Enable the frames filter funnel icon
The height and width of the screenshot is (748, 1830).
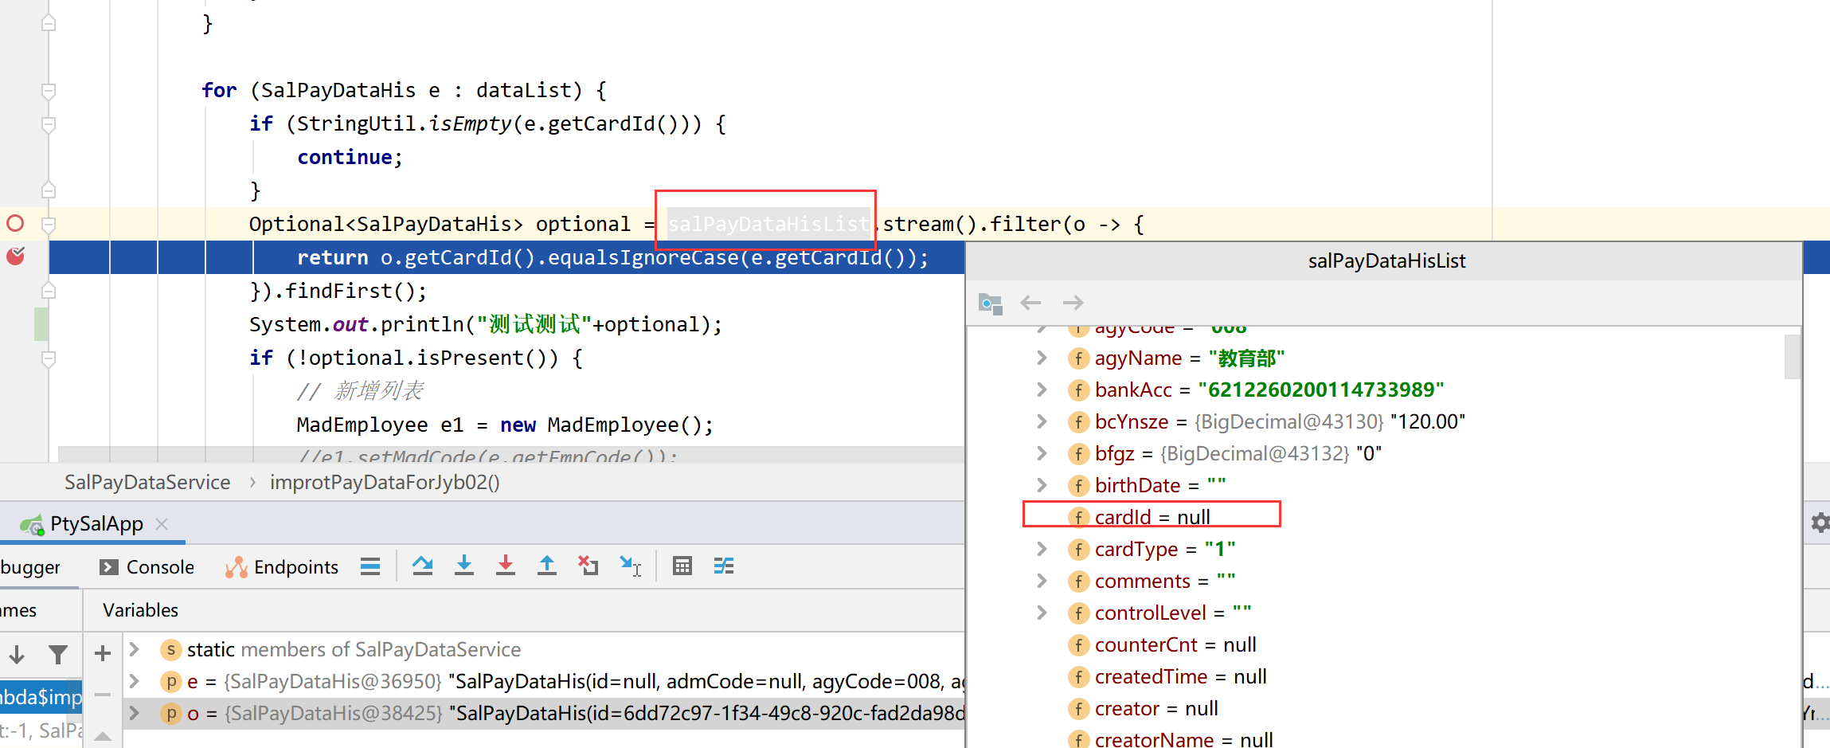tap(57, 654)
